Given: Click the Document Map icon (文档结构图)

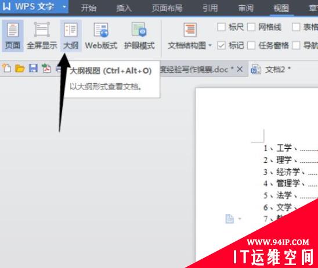Looking at the screenshot, I should (190, 30).
